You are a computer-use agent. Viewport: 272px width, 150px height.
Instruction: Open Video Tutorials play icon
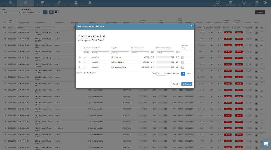(x=244, y=3)
